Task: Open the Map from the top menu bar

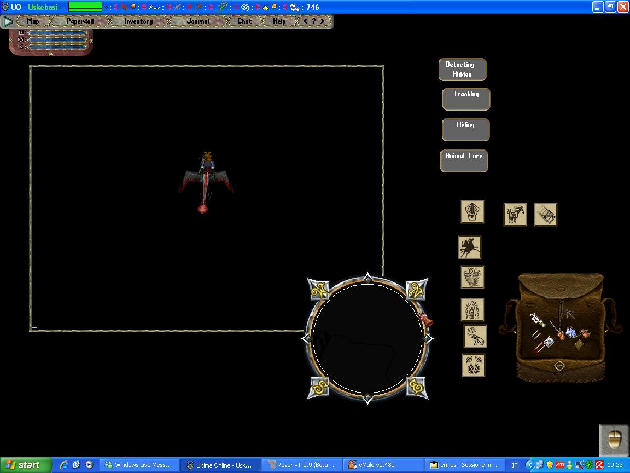Action: point(33,21)
